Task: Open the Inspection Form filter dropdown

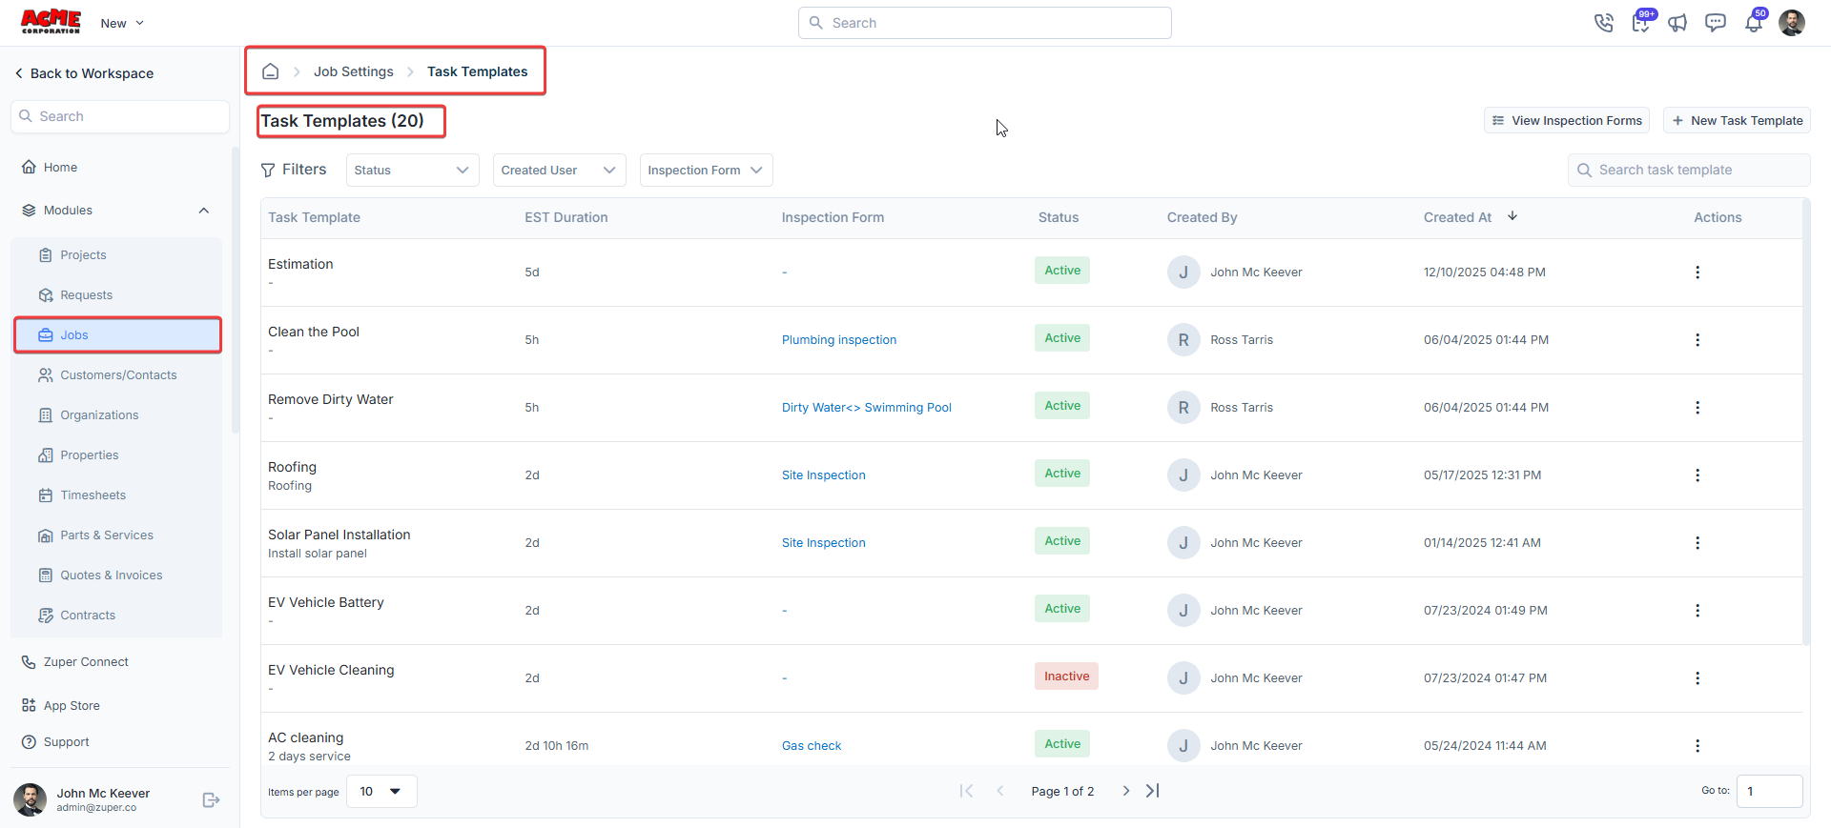Action: (706, 171)
